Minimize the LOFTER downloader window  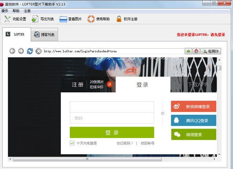206,3
